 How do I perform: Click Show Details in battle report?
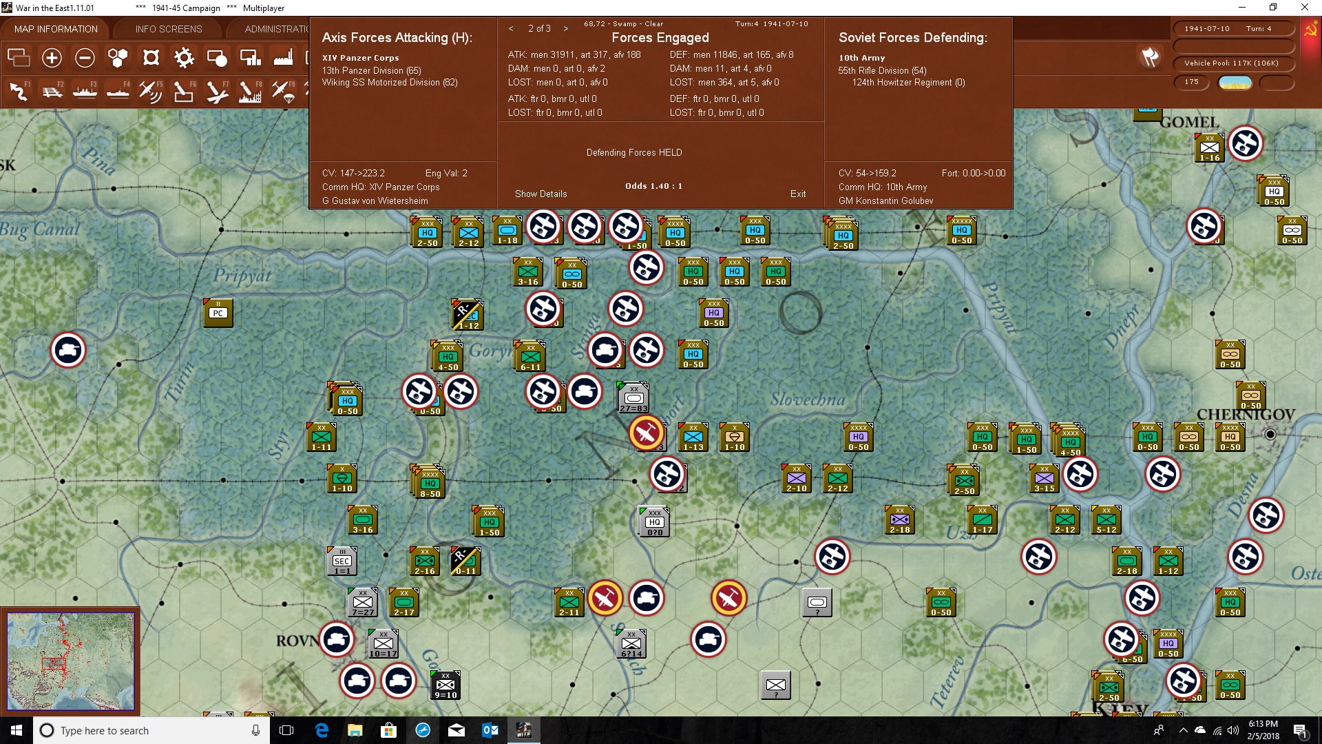click(x=541, y=194)
